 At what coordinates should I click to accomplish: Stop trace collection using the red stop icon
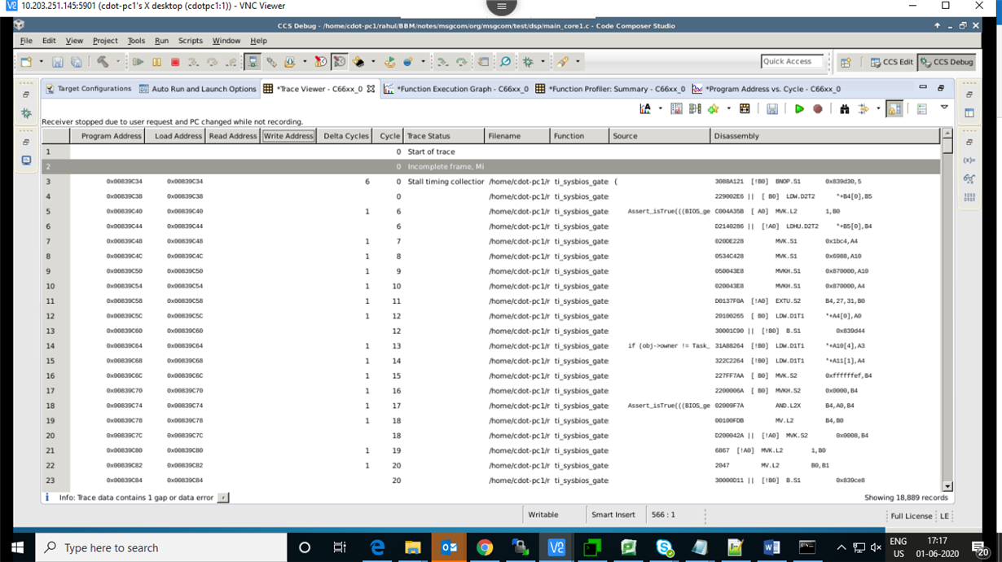[x=817, y=108]
